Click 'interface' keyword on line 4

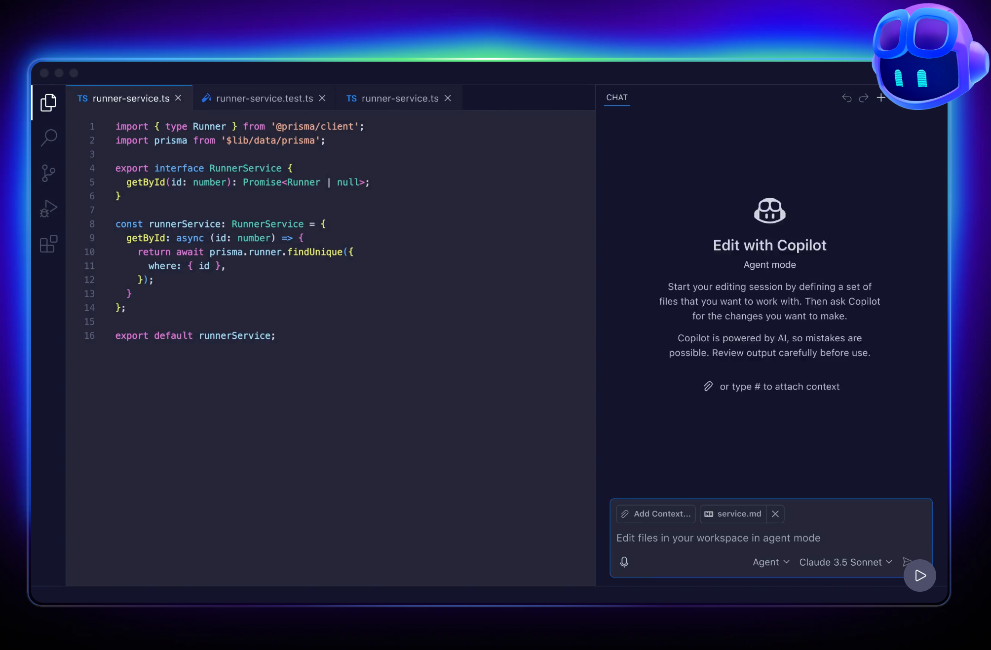179,169
